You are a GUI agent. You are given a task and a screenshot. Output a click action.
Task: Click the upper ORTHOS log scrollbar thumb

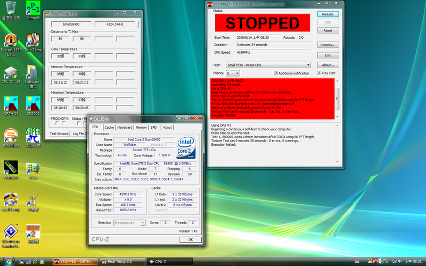coord(337,98)
